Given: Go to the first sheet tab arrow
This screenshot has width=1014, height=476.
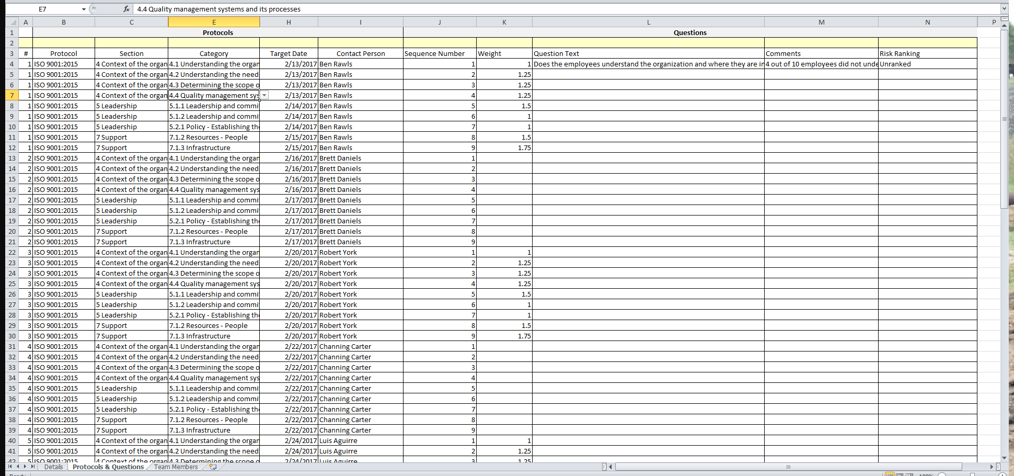Looking at the screenshot, I should coord(9,467).
